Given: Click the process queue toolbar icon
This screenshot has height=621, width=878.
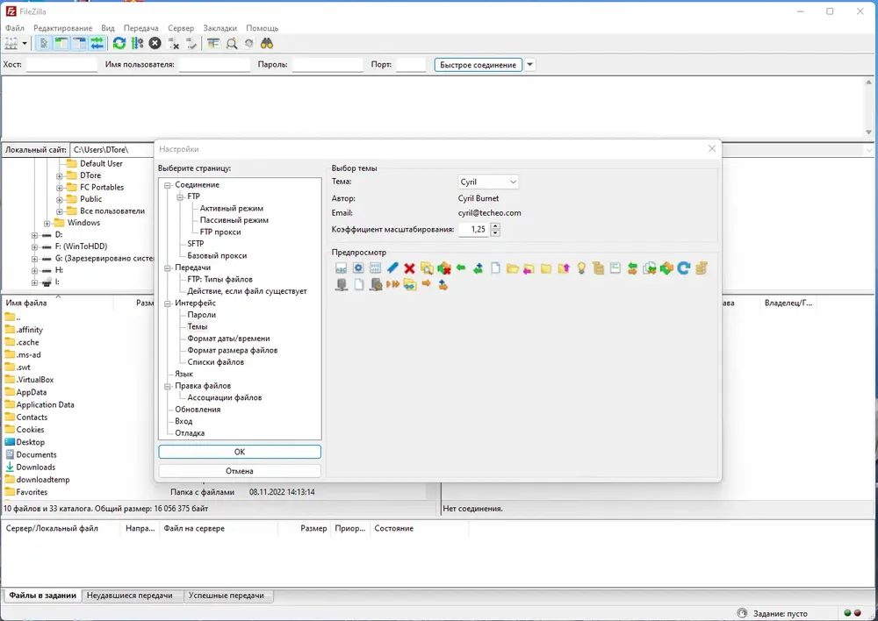Looking at the screenshot, I should click(137, 44).
